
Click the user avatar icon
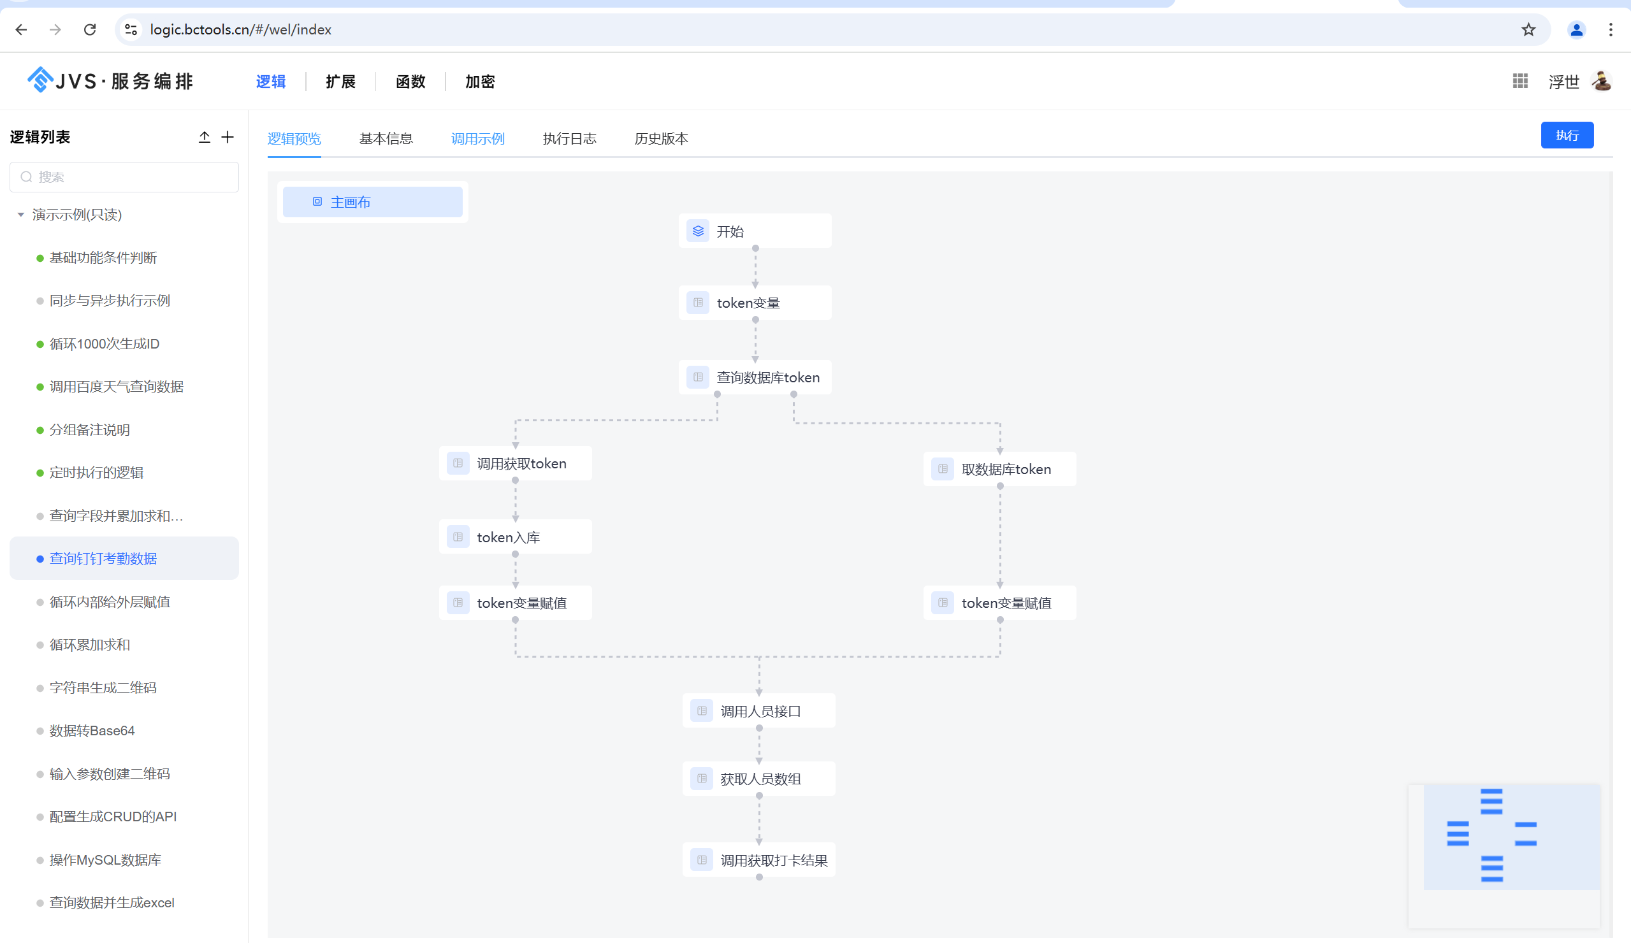1601,82
